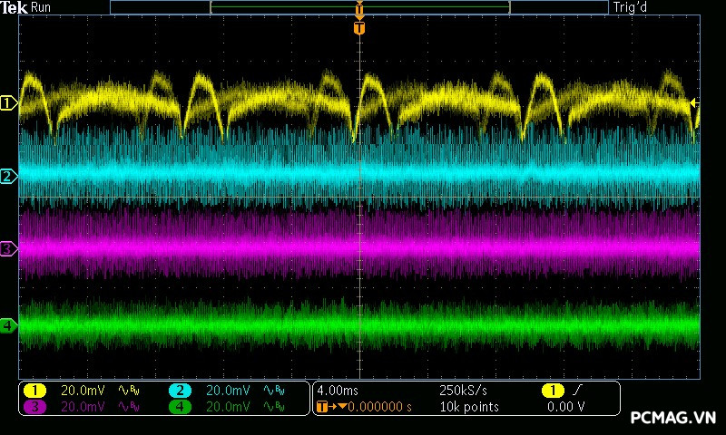This screenshot has width=726, height=435.
Task: Click the yellow channel 1 ground marker
Action: pyautogui.click(x=9, y=103)
